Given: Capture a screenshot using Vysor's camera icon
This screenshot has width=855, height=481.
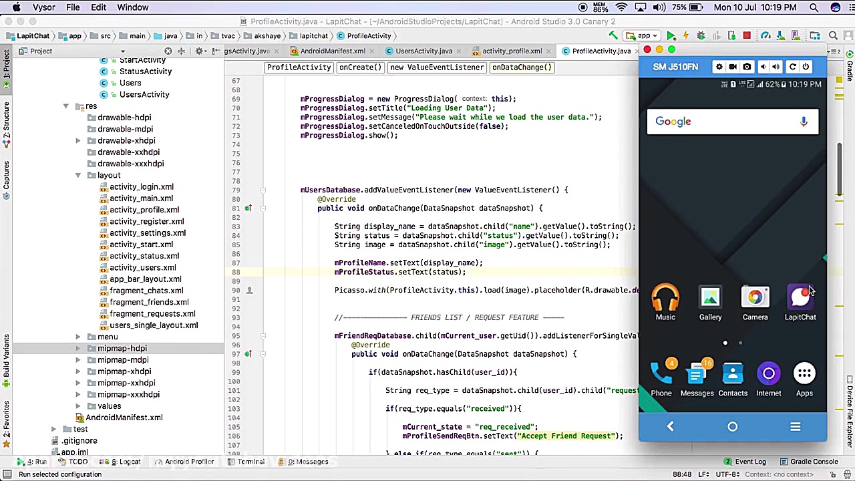Looking at the screenshot, I should [746, 67].
